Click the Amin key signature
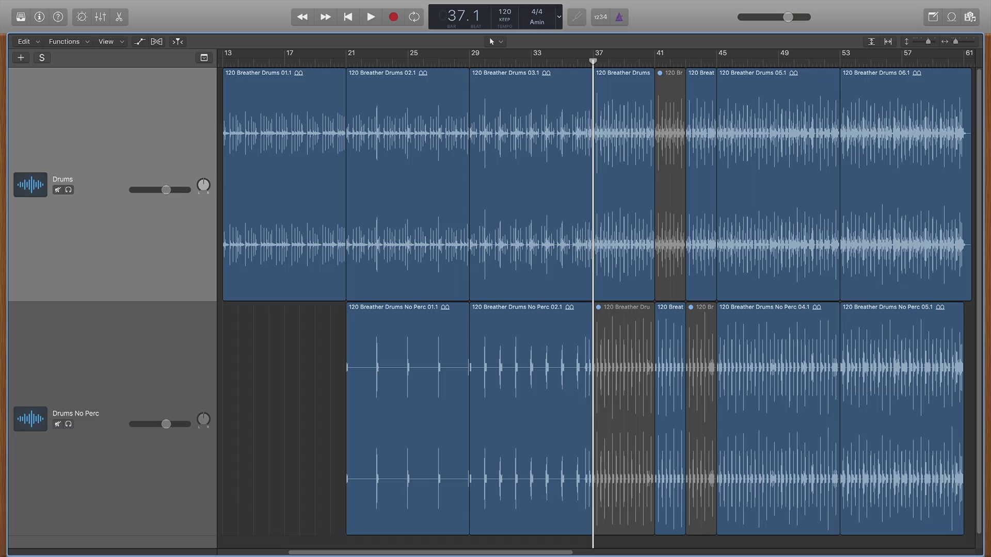 coord(537,22)
